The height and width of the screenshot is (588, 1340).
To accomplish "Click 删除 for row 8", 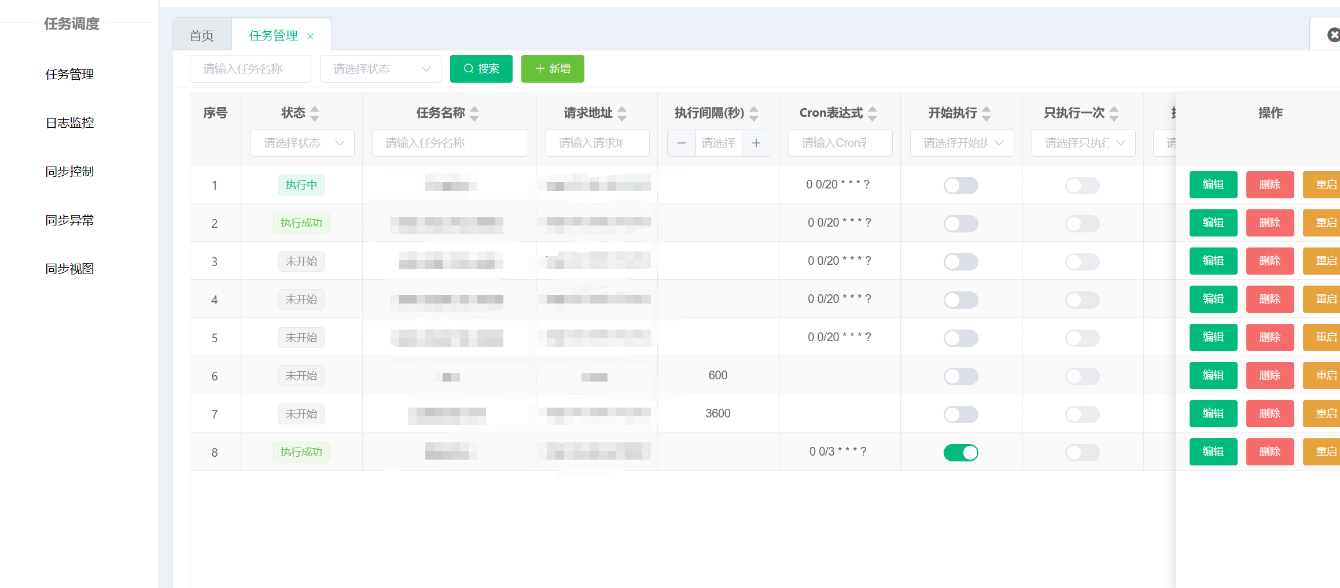I will click(x=1270, y=452).
